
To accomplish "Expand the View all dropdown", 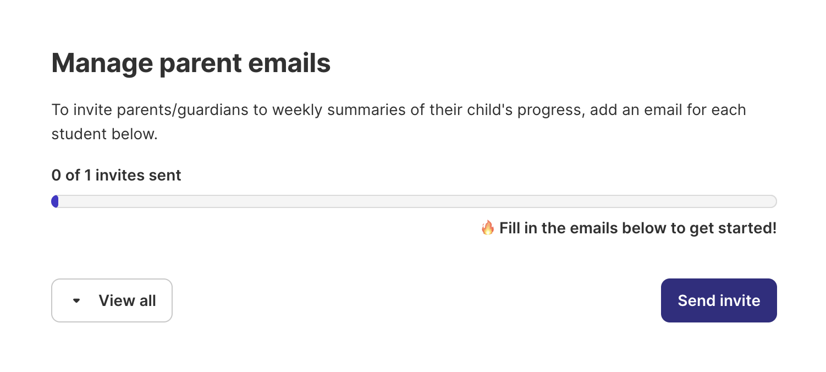I will pos(112,300).
